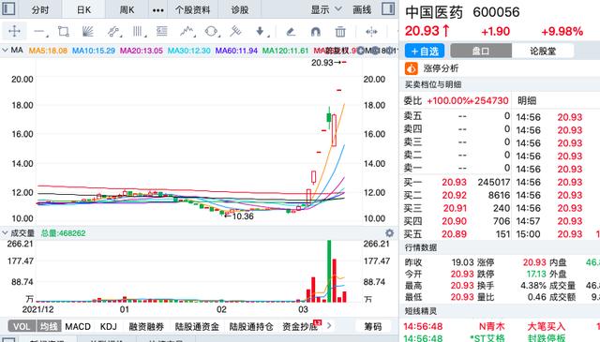
Task: Select the 融资融券 indicator tab
Action: coord(146,326)
